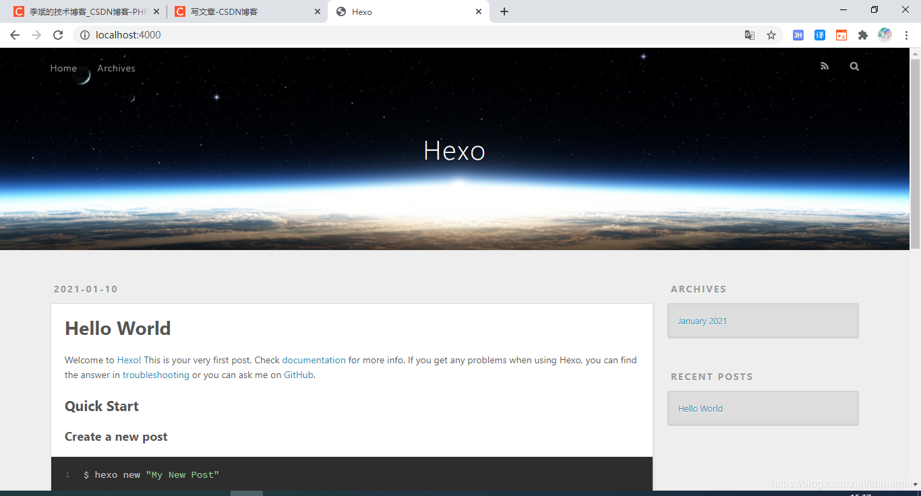Image resolution: width=921 pixels, height=496 pixels.
Task: Open the Chrome profile avatar
Action: pos(885,35)
